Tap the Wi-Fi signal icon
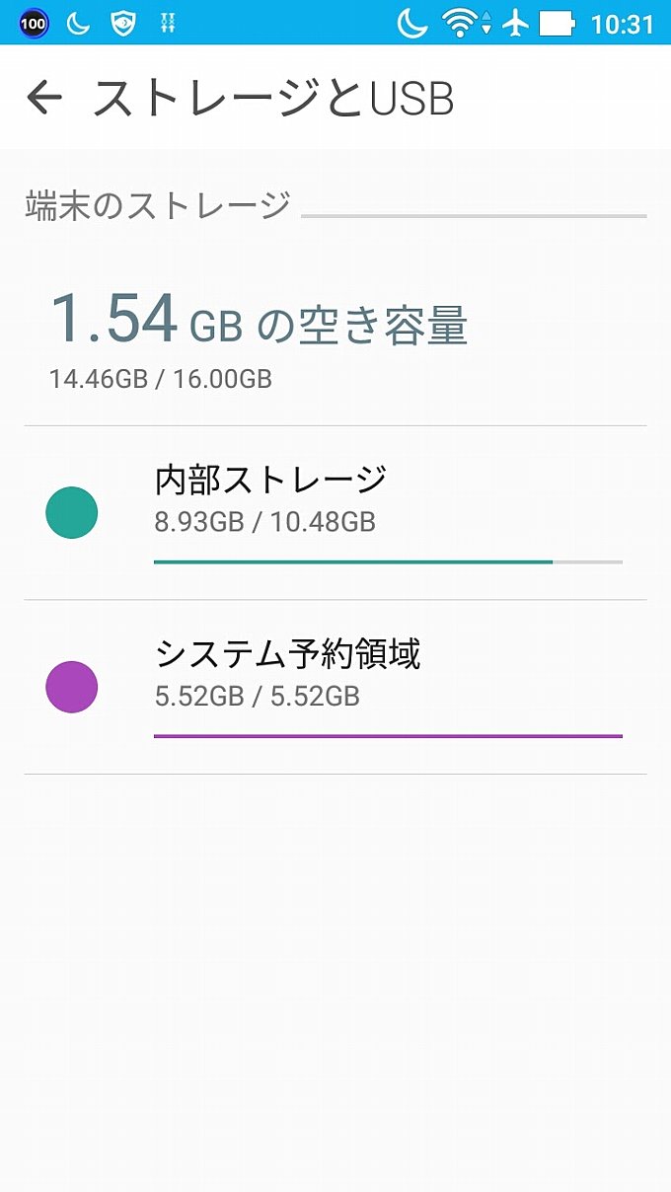 (x=462, y=23)
